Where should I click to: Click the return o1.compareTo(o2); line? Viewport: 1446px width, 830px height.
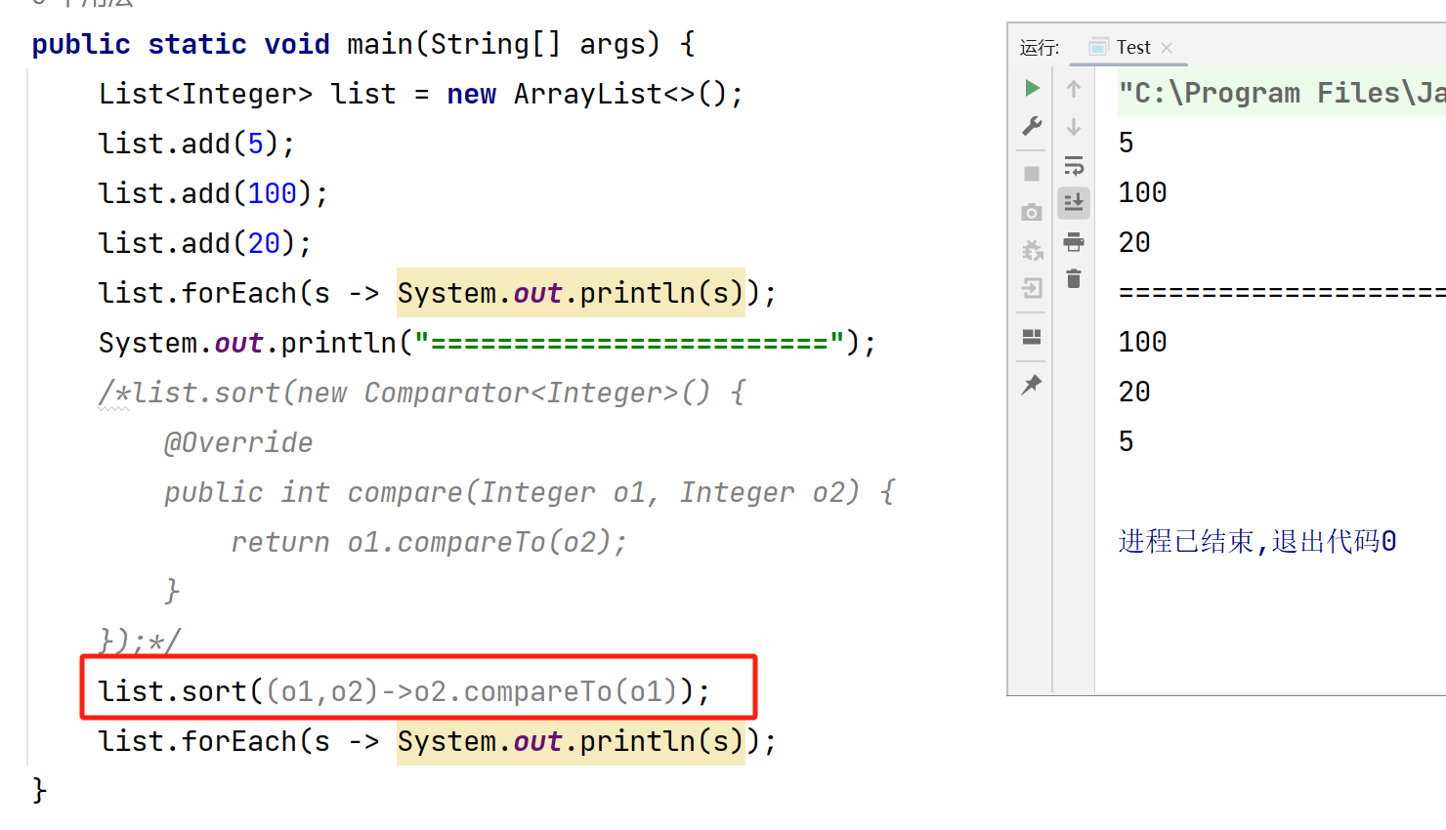tap(429, 543)
